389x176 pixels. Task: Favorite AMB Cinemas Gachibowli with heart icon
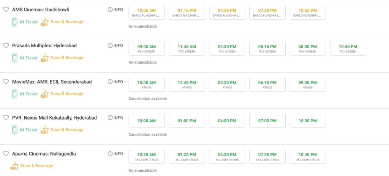(x=6, y=9)
